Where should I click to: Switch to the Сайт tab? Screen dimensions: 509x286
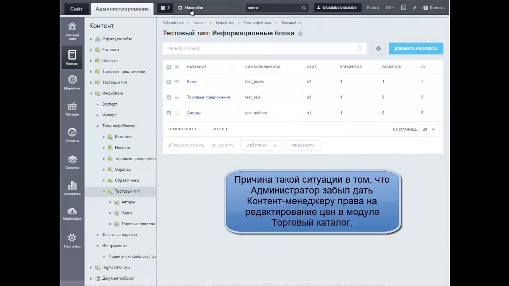pos(76,9)
